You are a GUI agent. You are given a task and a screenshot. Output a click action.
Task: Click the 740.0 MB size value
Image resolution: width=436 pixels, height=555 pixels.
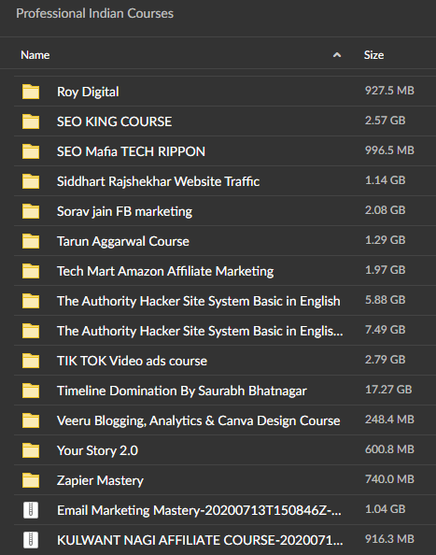389,479
